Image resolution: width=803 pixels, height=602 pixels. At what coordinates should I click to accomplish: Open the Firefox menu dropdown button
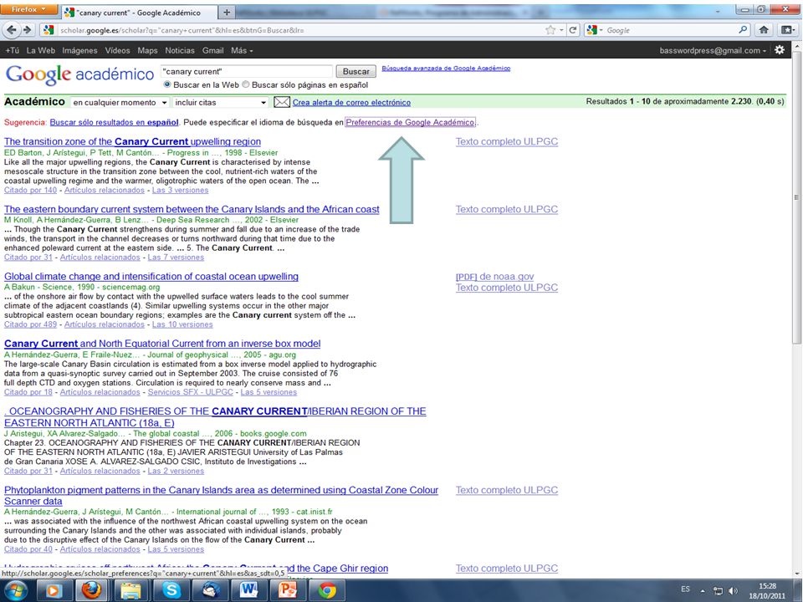(x=28, y=9)
